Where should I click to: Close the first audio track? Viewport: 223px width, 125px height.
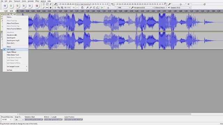coord(1,14)
